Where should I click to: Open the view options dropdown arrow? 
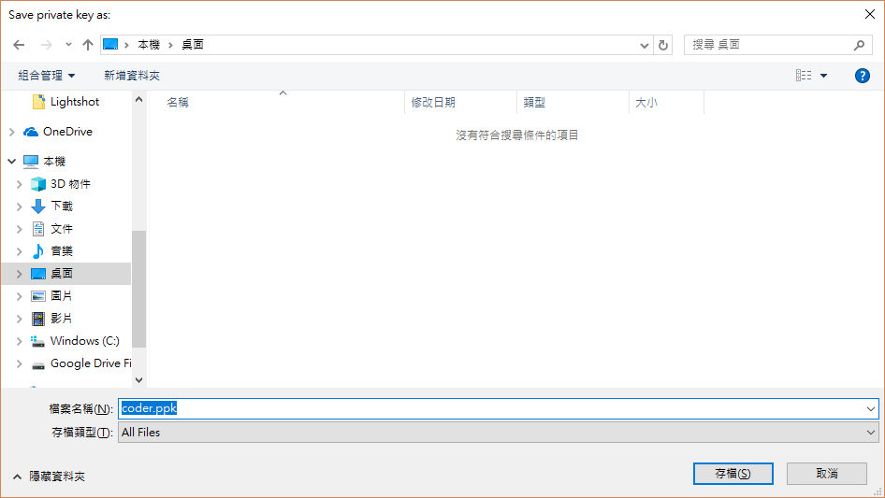point(823,76)
